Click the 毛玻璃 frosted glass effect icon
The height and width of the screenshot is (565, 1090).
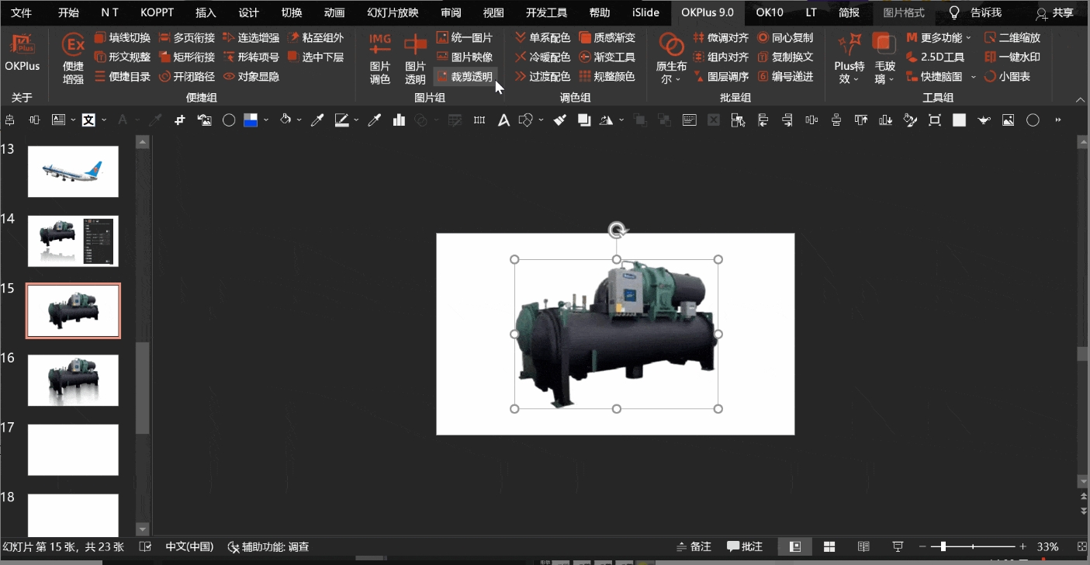coord(884,57)
